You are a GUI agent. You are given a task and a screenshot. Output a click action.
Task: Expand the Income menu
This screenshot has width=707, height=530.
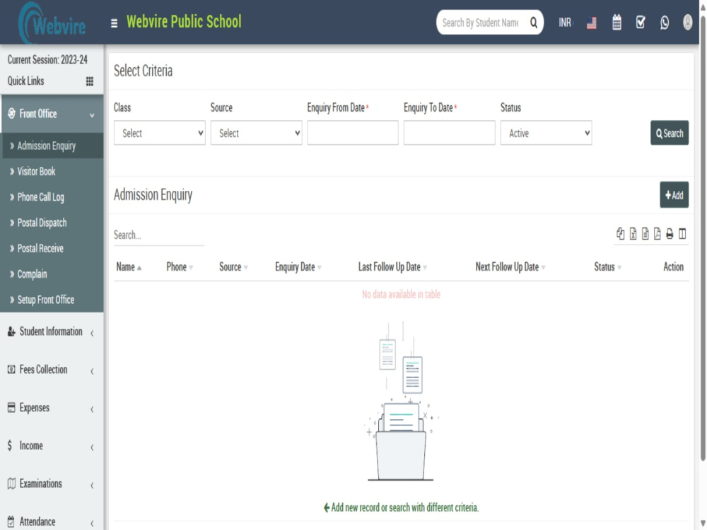tap(52, 446)
